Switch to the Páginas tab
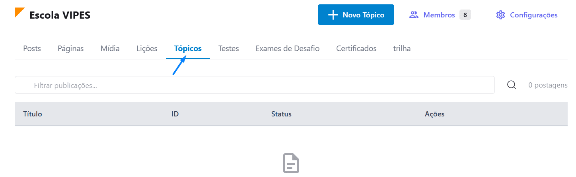The image size is (576, 177). pos(70,49)
